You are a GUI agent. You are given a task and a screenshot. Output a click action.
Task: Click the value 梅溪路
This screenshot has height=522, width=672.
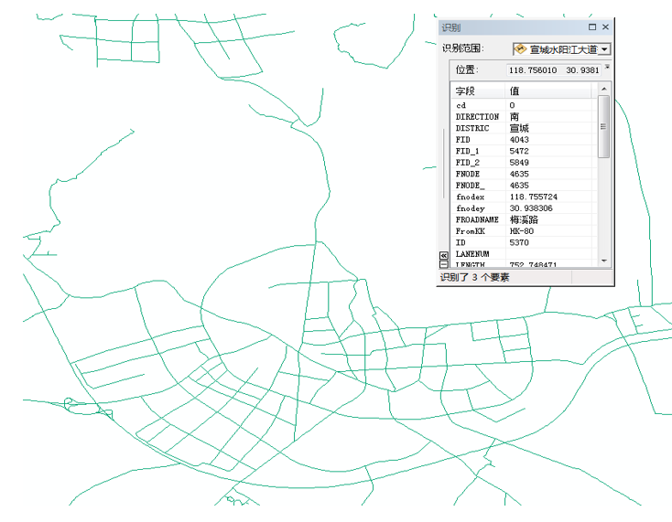(x=524, y=219)
